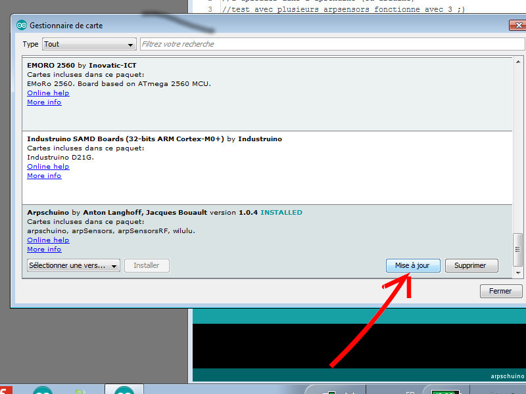This screenshot has width=526, height=394.
Task: Click the scrollbar down arrow in board list
Action: pos(518,273)
